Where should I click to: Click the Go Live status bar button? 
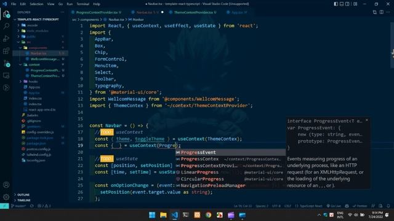[334, 206]
